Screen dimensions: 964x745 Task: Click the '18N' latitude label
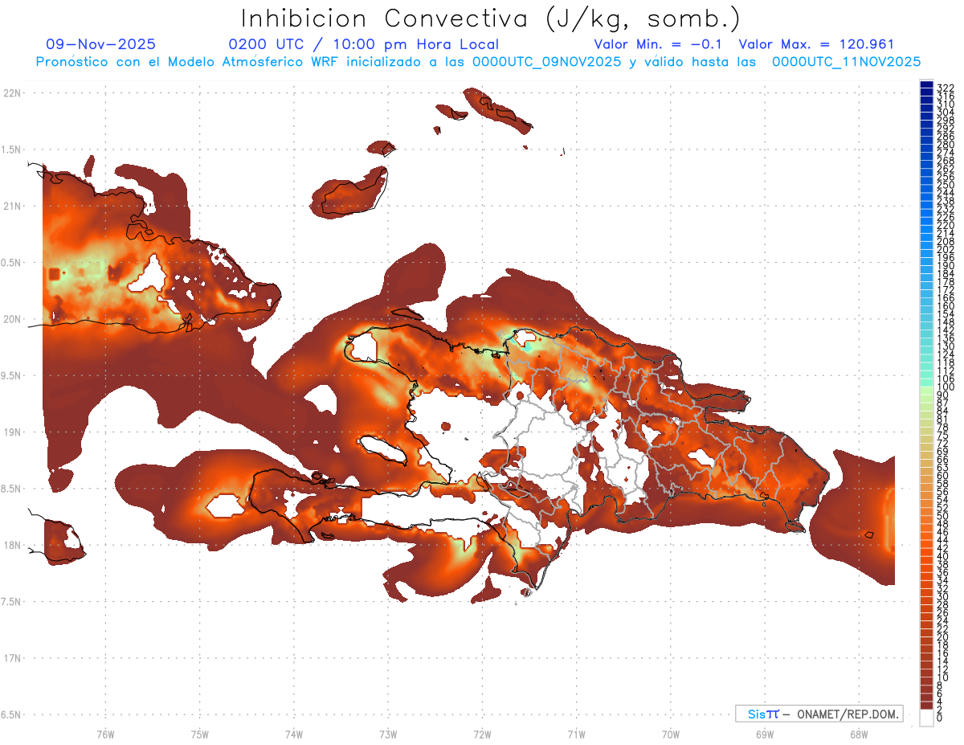pyautogui.click(x=13, y=545)
